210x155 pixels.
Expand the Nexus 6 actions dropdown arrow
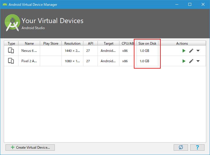tap(198, 51)
